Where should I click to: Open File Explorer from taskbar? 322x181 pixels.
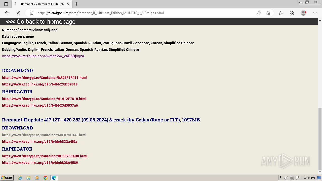tap(28, 178)
